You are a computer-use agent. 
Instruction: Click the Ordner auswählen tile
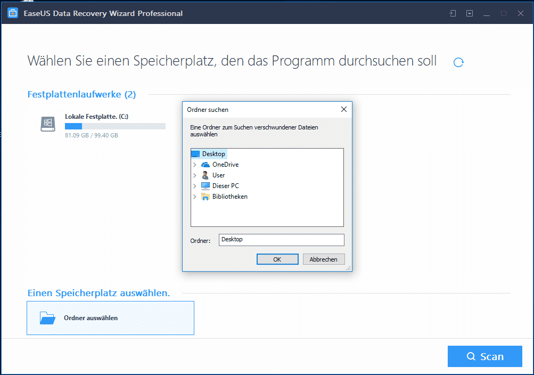coord(110,318)
